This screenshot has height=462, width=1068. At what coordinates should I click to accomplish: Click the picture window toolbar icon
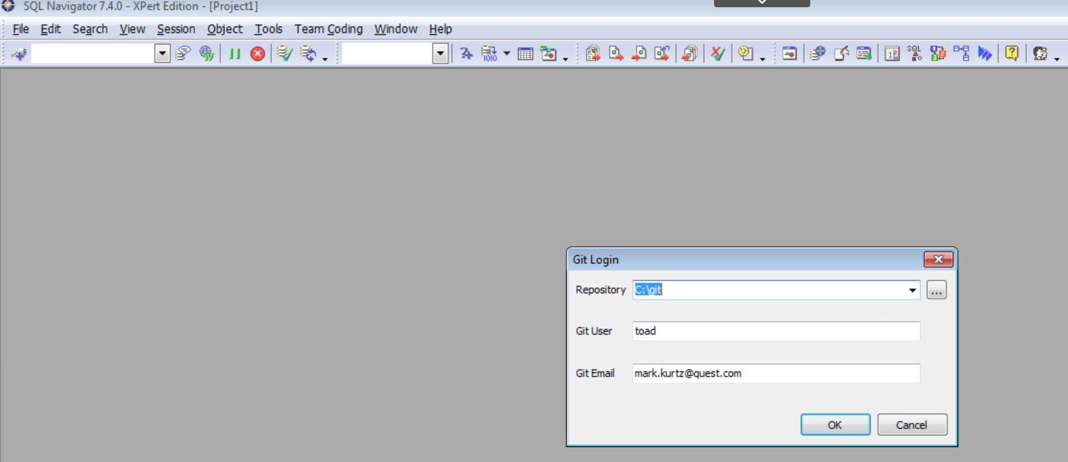tap(789, 53)
